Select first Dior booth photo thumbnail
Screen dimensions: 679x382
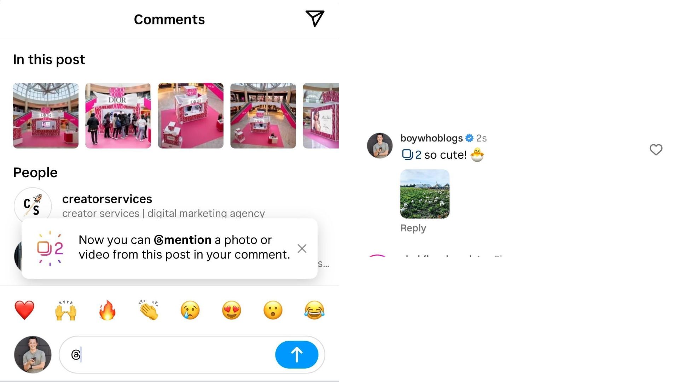click(46, 116)
